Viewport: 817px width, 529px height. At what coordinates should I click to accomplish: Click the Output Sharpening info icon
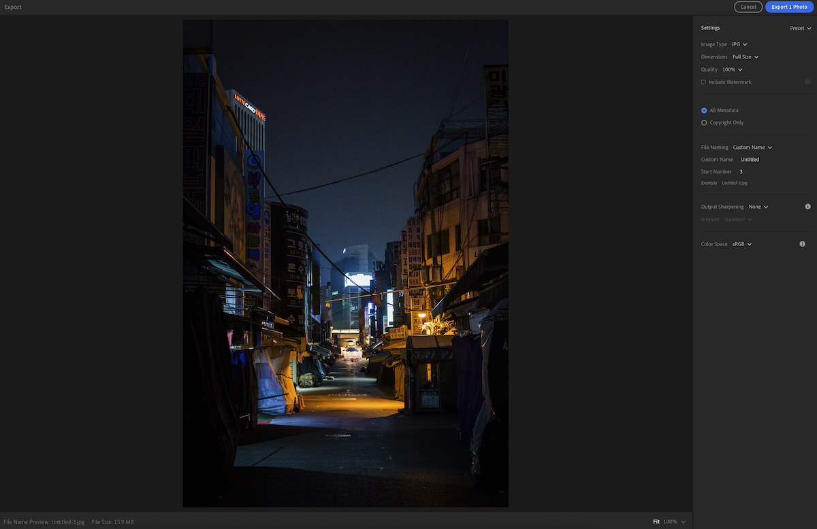807,206
